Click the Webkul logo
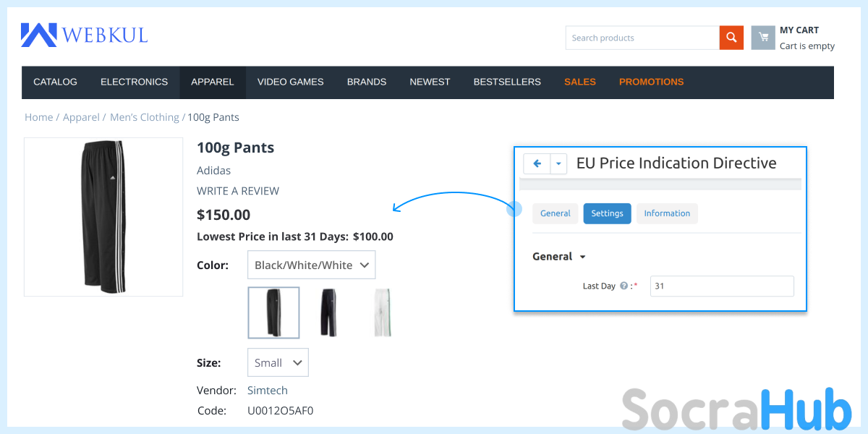The height and width of the screenshot is (434, 868). tap(85, 35)
